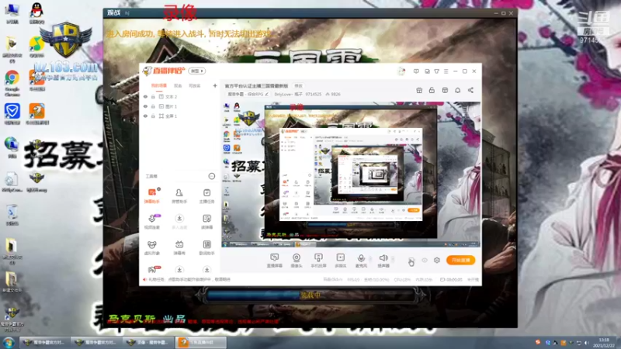This screenshot has height=349, width=621.
Task: Toggle lock on 全屏 1 layer
Action: [x=153, y=116]
